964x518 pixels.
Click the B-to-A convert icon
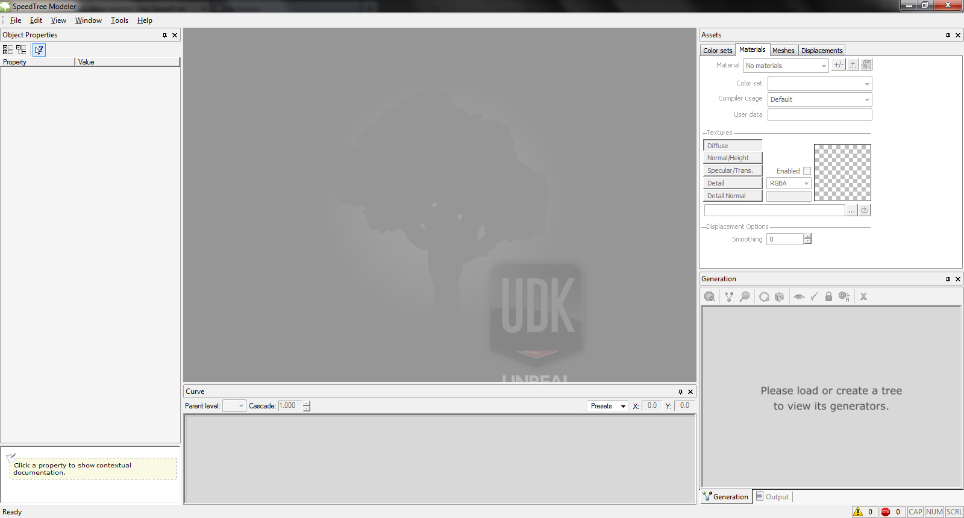844,296
